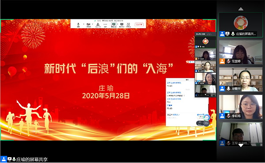The height and width of the screenshot is (163, 265).
Task: Open camera options dropdown arrow
Action: (93, 24)
